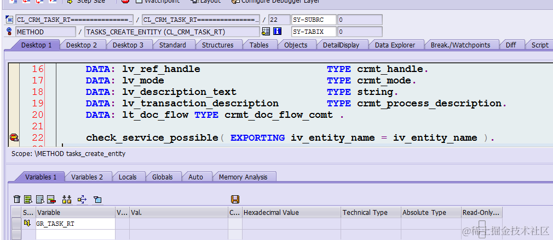Switch to the Desktop 3 tab
This screenshot has width=553, height=240.
click(128, 45)
